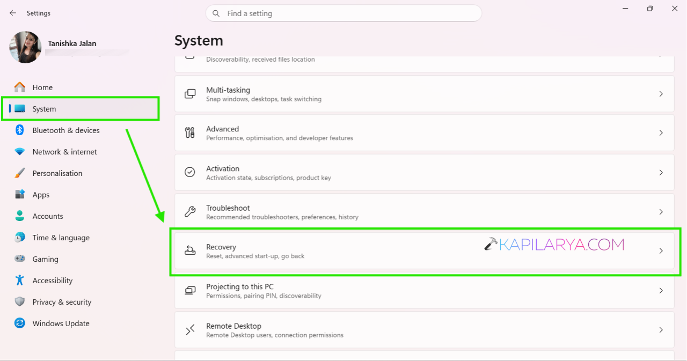This screenshot has height=361, width=687.
Task: Open the Advanced settings title
Action: [x=223, y=129]
